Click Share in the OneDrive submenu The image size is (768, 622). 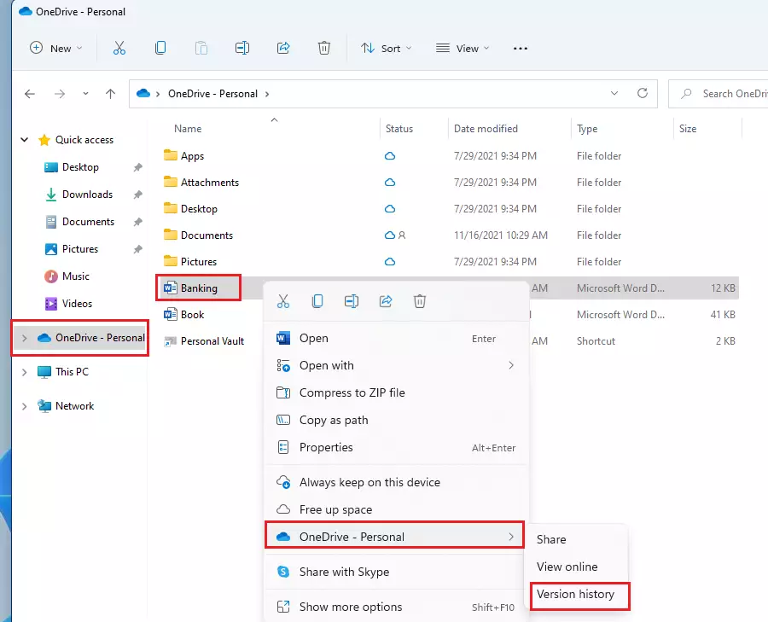(x=576, y=539)
